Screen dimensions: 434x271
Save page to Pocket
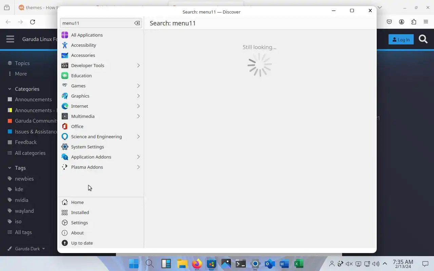point(389,22)
